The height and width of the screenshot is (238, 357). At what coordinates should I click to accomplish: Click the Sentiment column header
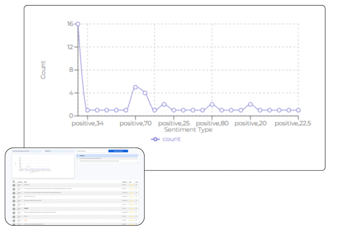point(124,182)
